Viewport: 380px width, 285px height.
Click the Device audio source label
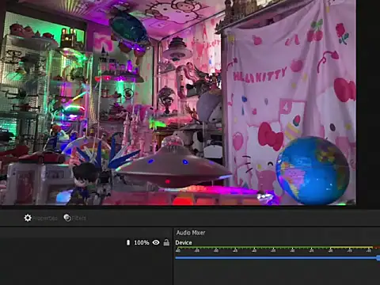[184, 243]
